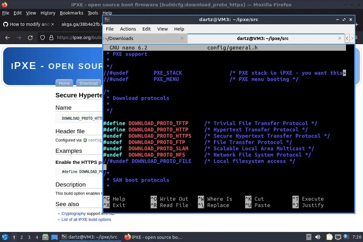Open Firefox's Bookmarks menu

(72, 13)
